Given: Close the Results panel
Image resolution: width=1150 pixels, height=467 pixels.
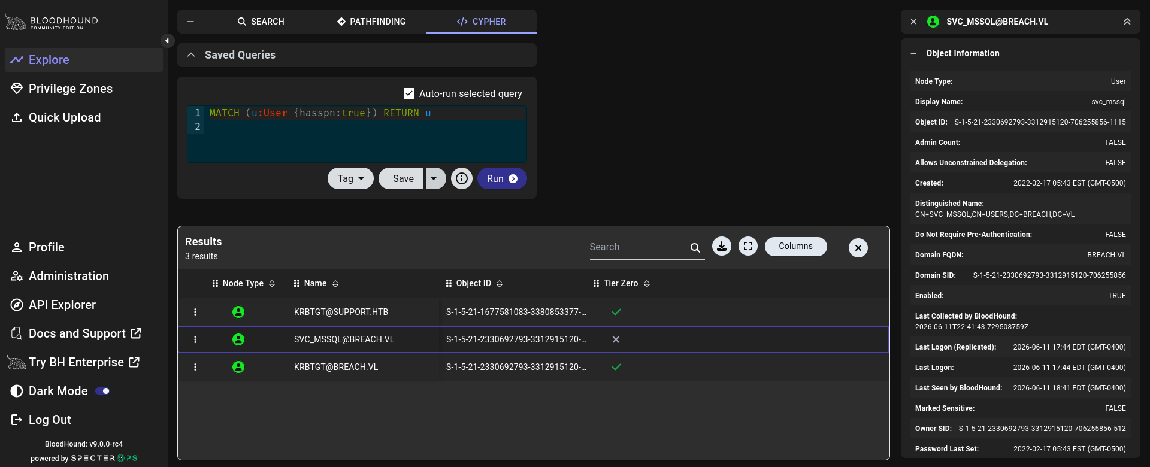Looking at the screenshot, I should point(858,248).
